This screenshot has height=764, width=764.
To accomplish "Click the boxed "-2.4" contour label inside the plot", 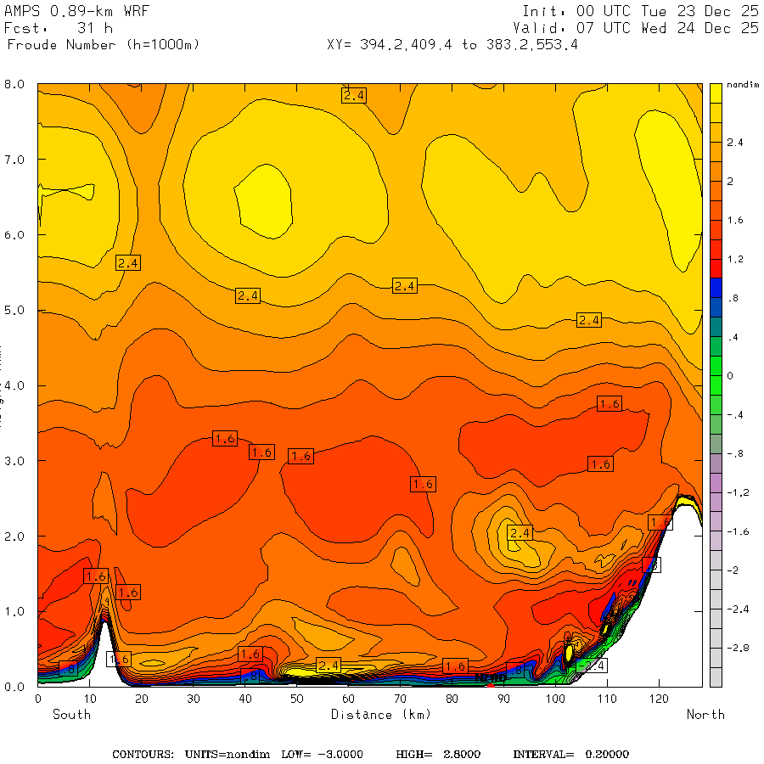I will pos(592,666).
